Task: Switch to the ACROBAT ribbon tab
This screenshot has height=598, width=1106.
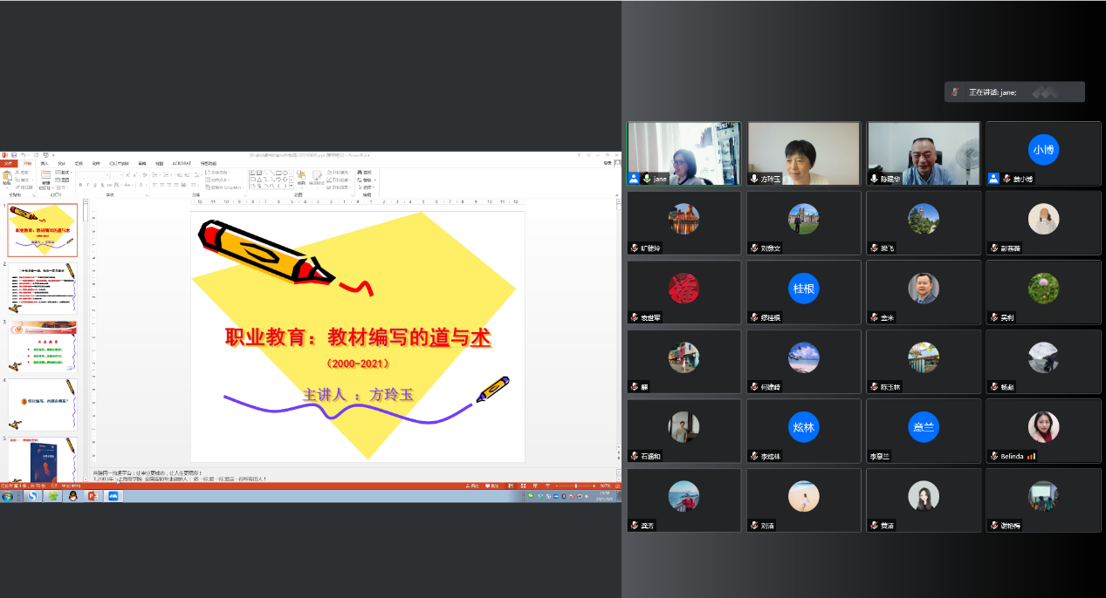Action: pos(182,163)
